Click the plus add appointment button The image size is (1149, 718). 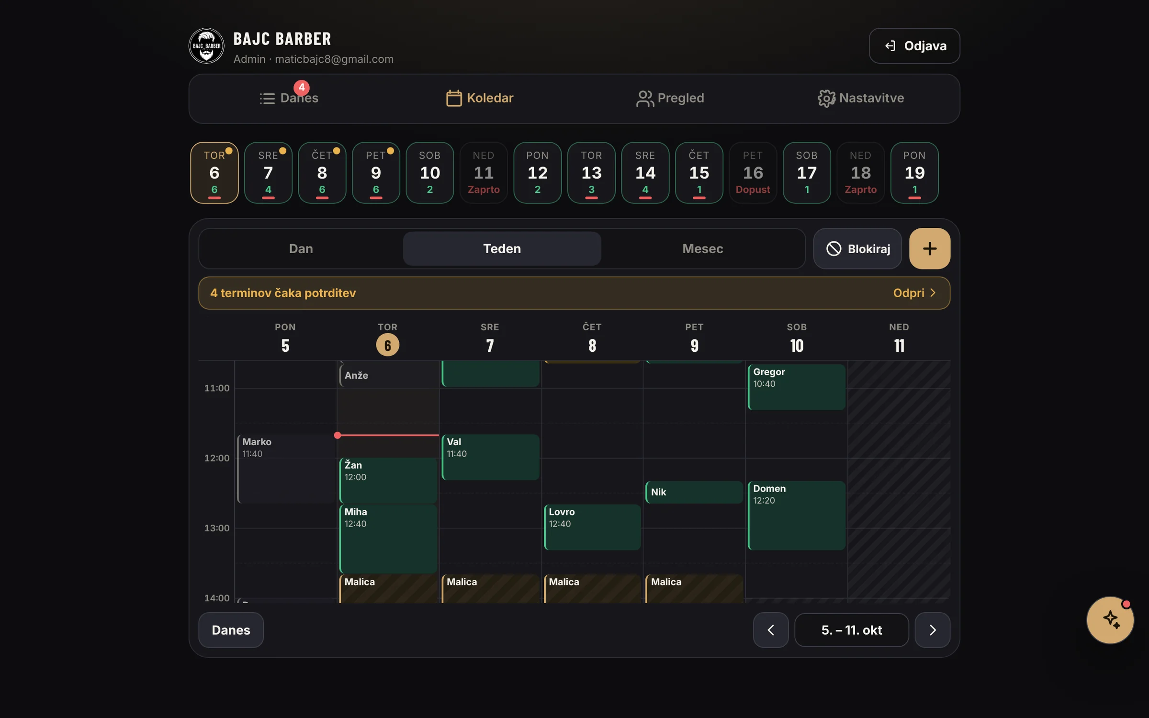pyautogui.click(x=929, y=248)
